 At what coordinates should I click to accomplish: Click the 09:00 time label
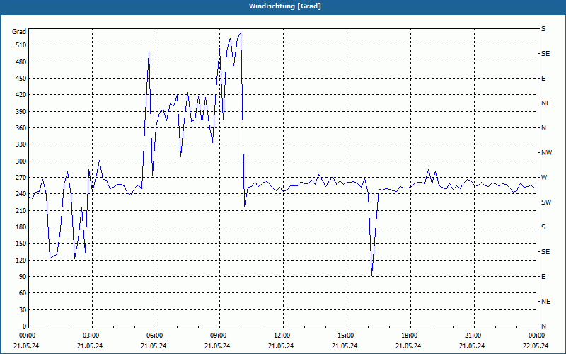tap(218, 336)
